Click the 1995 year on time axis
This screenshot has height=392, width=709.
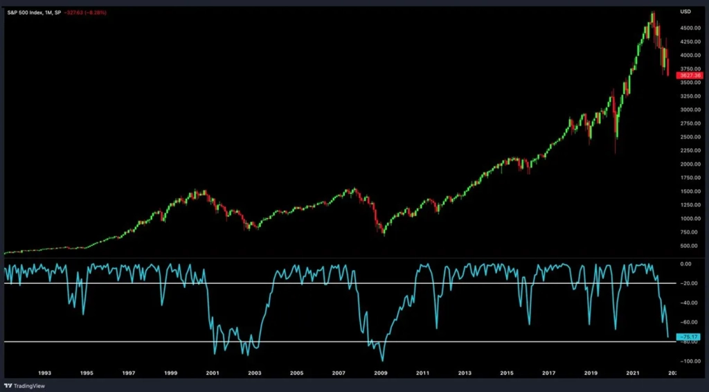(x=87, y=373)
